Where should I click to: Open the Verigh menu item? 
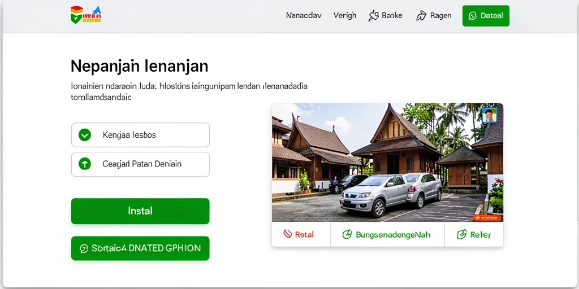tap(344, 15)
